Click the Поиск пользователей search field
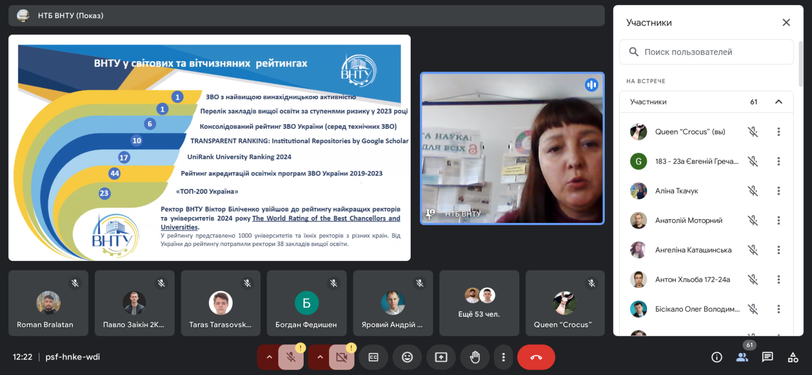This screenshot has width=812, height=375. pyautogui.click(x=706, y=52)
